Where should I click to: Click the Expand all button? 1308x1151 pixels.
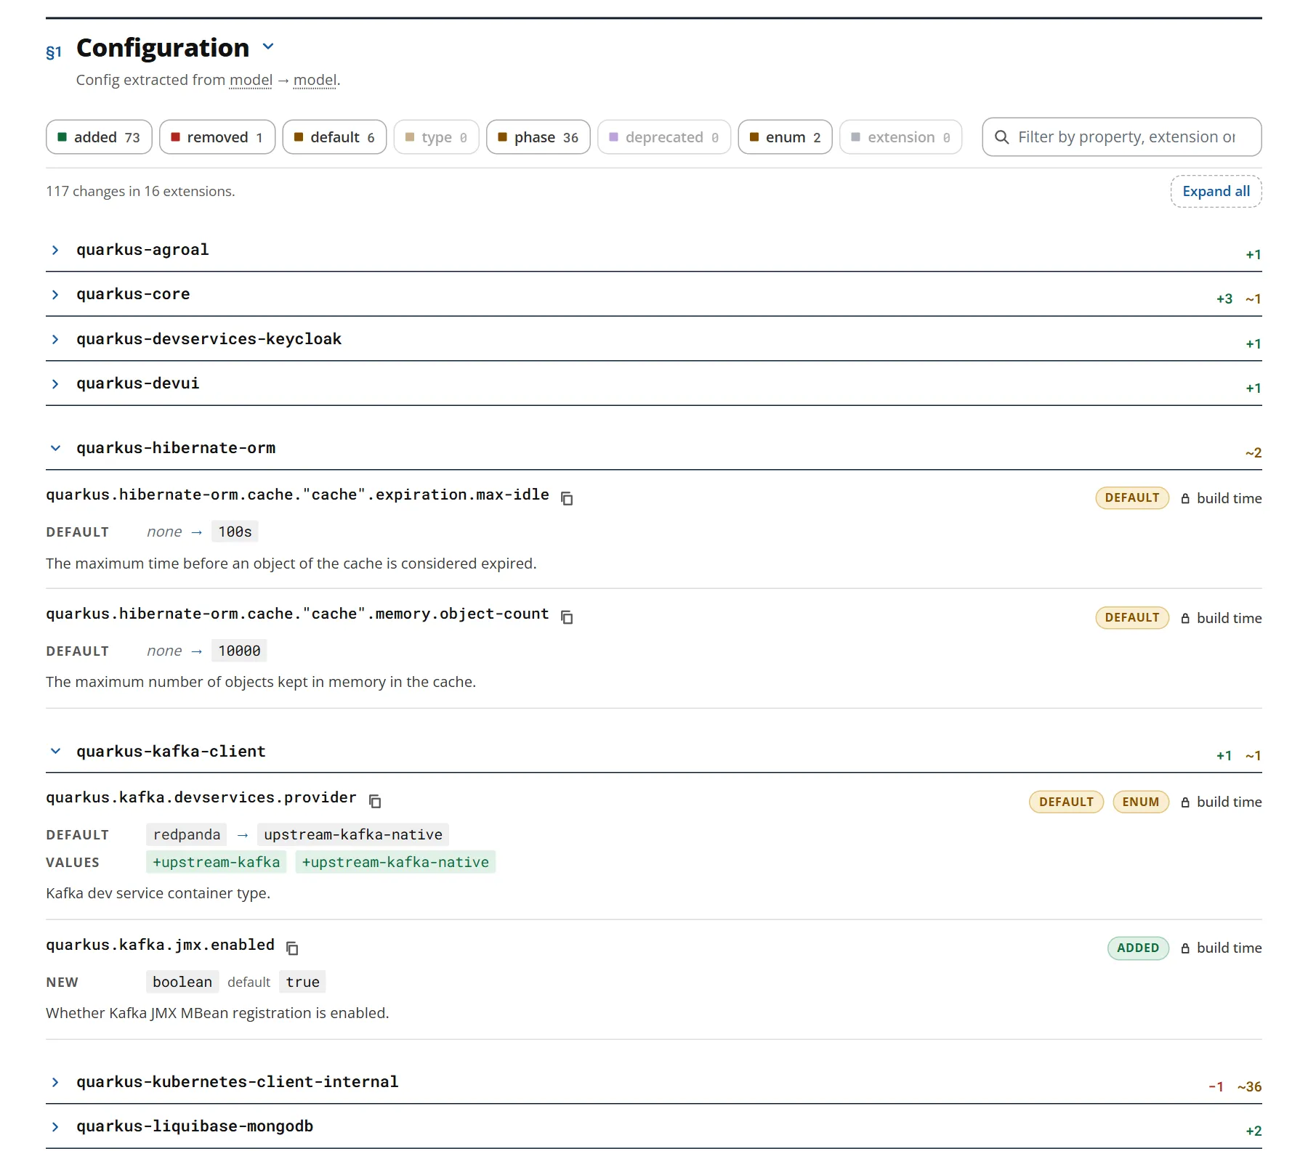tap(1216, 191)
